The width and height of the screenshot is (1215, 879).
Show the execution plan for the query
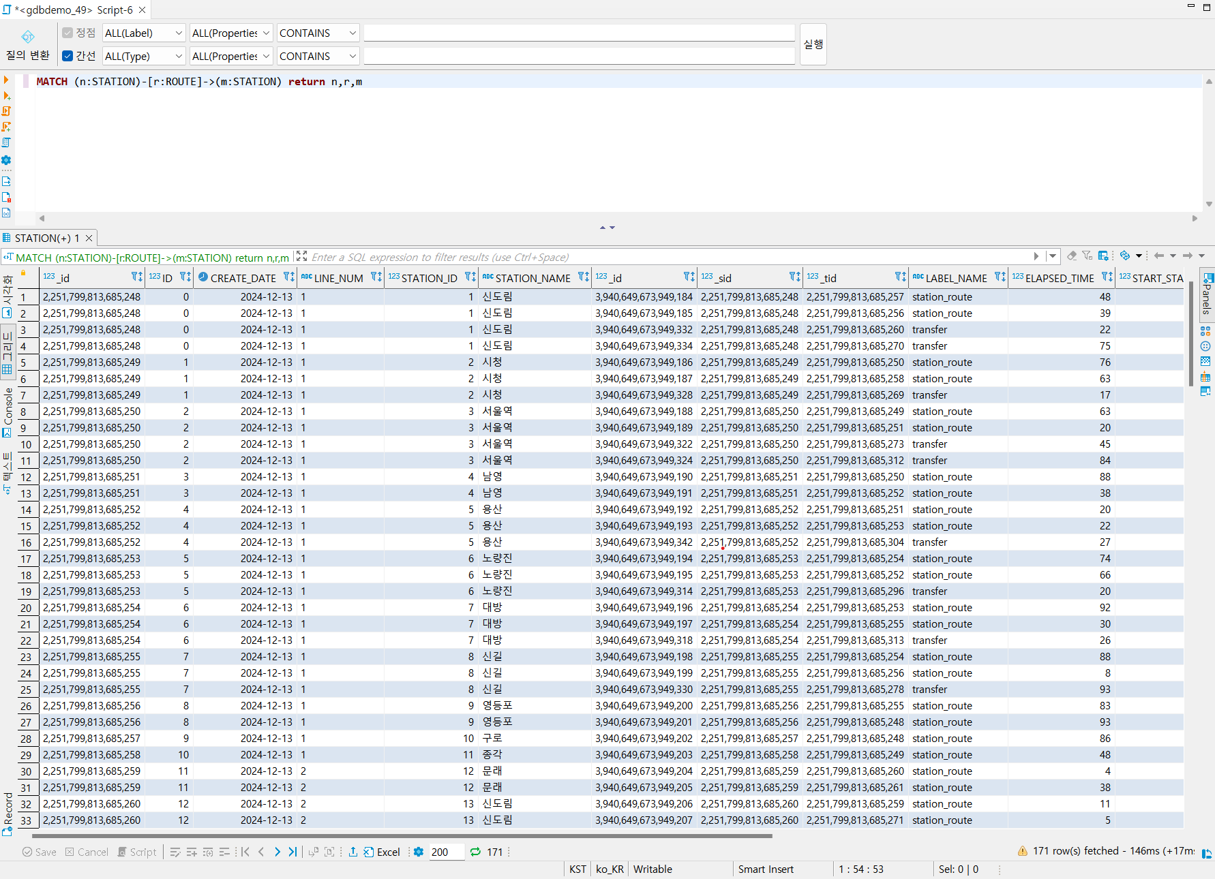6,142
